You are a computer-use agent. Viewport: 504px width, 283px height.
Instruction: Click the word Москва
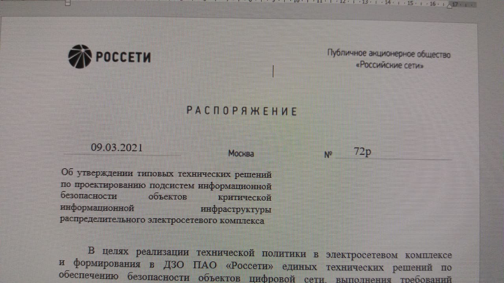[241, 154]
